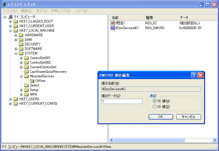Collapse the My Computer root node
Screen dimensions: 219x151
[5, 17]
